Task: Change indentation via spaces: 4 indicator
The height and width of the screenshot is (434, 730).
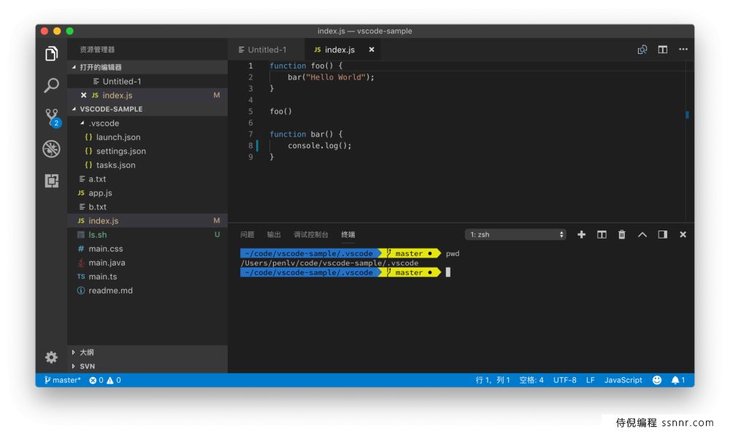Action: pyautogui.click(x=531, y=380)
